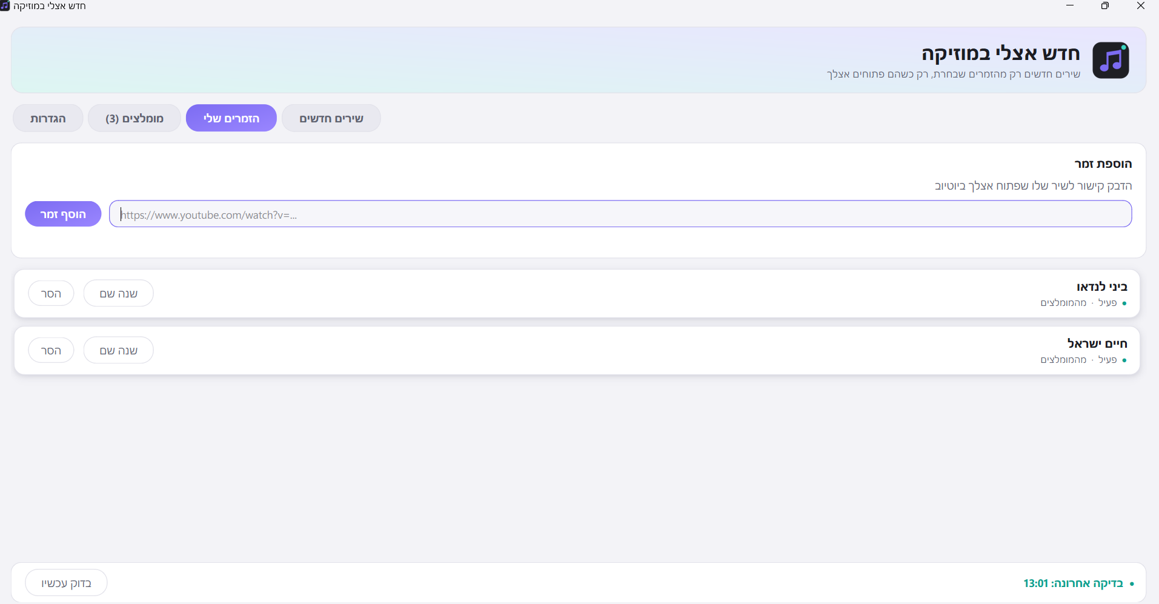The width and height of the screenshot is (1159, 604).
Task: Open the מומלצים (3) tab
Action: [134, 118]
